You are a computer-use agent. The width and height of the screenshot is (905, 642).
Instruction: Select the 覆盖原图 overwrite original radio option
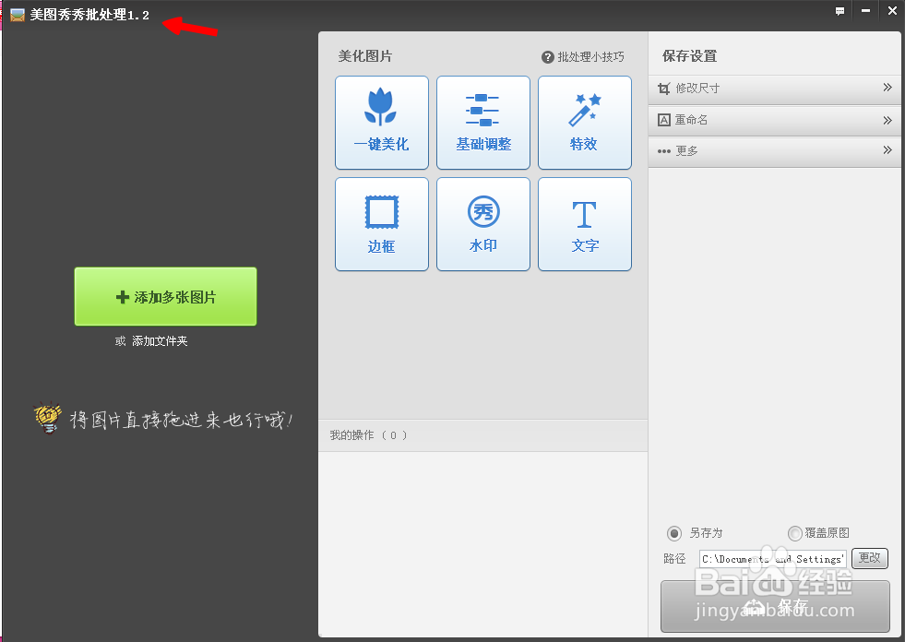795,533
